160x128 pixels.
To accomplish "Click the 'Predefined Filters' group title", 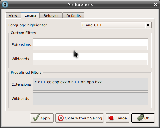I will coord(26,73).
